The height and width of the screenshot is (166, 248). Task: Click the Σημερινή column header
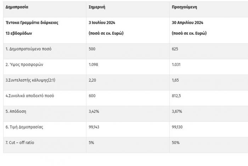pos(97,7)
